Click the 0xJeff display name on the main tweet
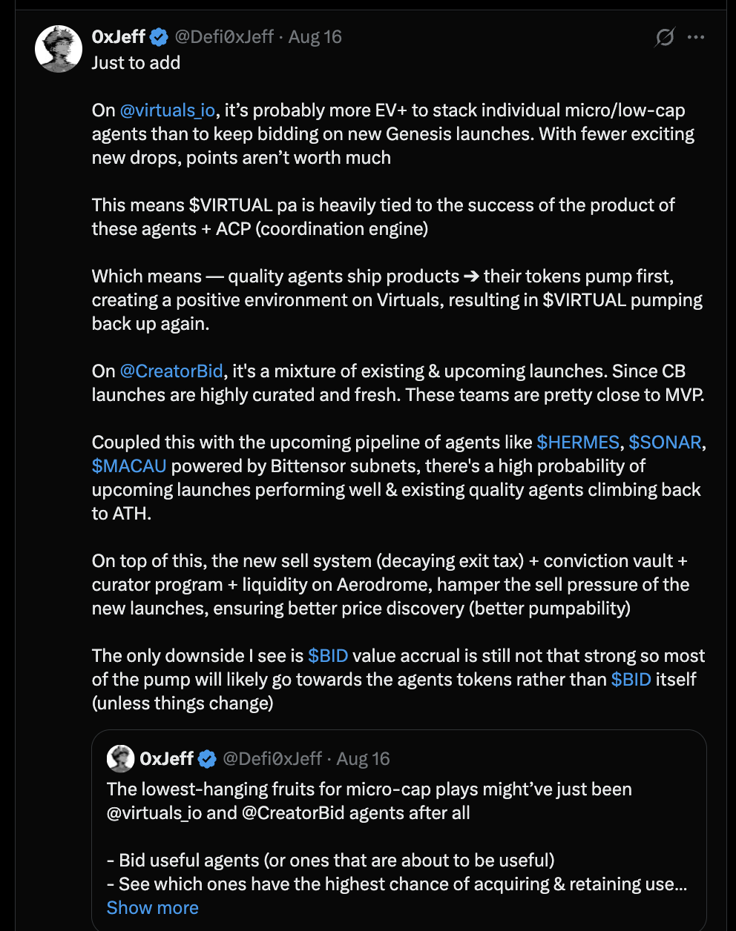The height and width of the screenshot is (931, 736). tap(119, 36)
